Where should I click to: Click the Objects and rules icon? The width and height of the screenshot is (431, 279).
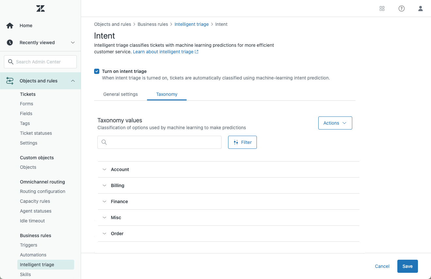[x=10, y=81]
